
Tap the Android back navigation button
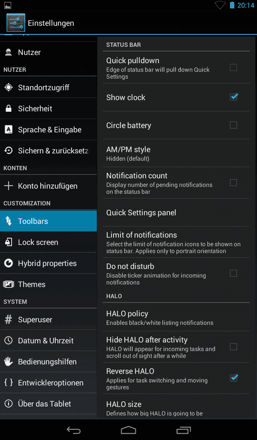[x=74, y=430]
